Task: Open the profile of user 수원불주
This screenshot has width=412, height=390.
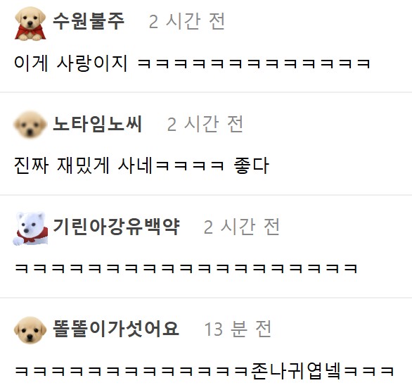Action: (89, 21)
